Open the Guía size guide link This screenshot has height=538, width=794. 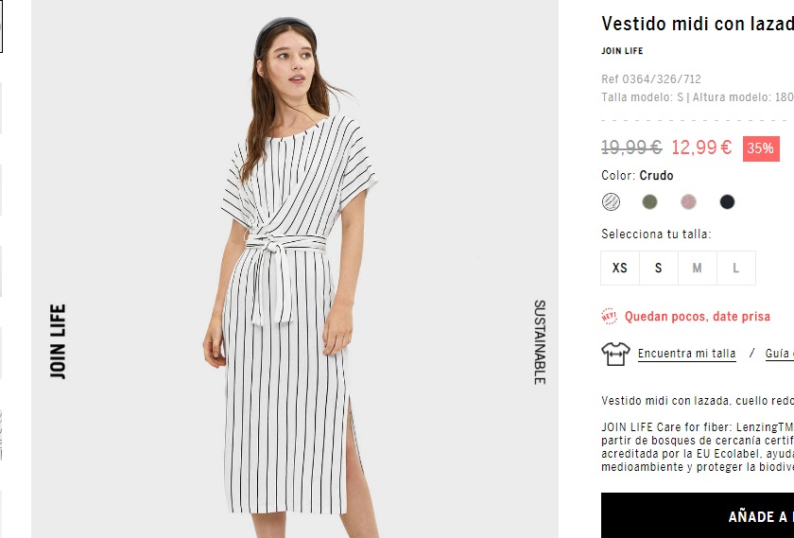pyautogui.click(x=779, y=354)
